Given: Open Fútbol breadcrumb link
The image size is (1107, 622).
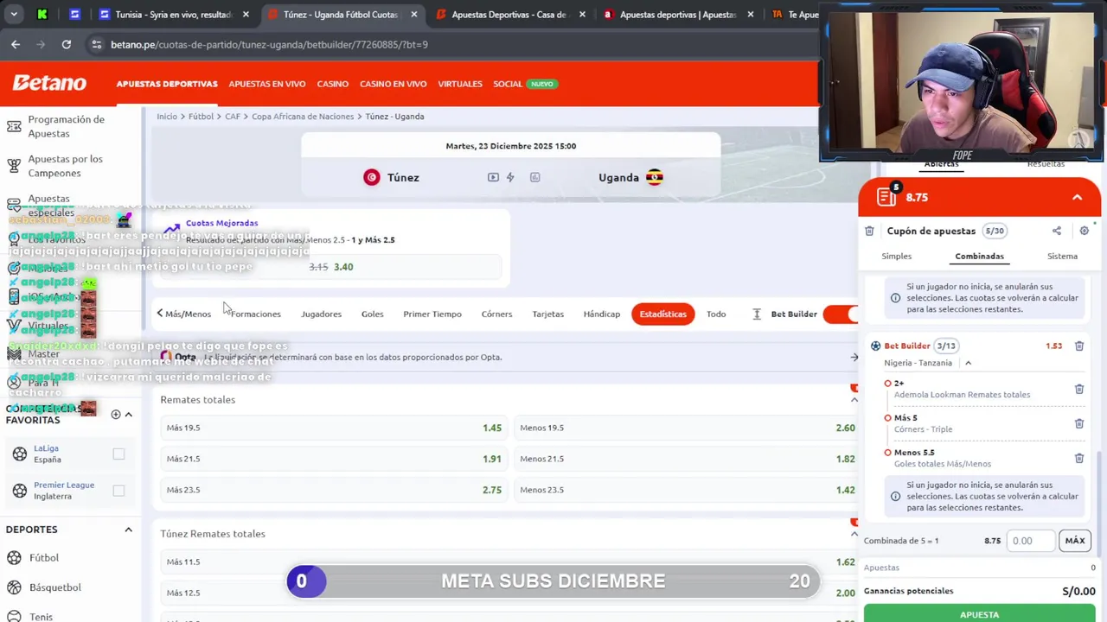Looking at the screenshot, I should pyautogui.click(x=201, y=116).
